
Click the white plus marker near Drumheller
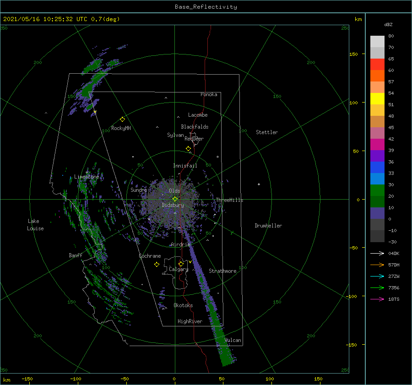(x=259, y=184)
